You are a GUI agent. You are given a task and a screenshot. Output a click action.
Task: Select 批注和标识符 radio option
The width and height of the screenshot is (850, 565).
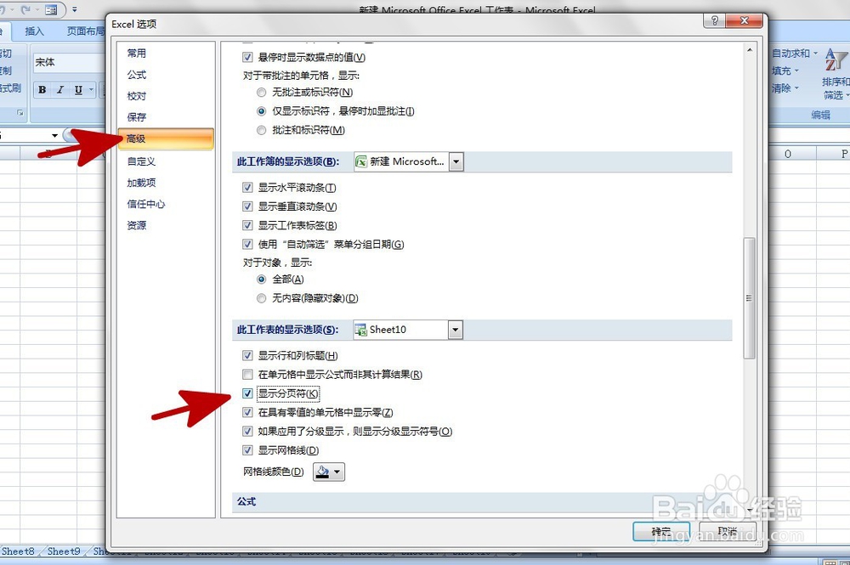pyautogui.click(x=261, y=130)
